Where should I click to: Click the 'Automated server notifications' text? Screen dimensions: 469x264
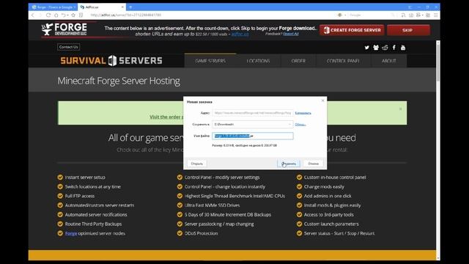pyautogui.click(x=96, y=215)
